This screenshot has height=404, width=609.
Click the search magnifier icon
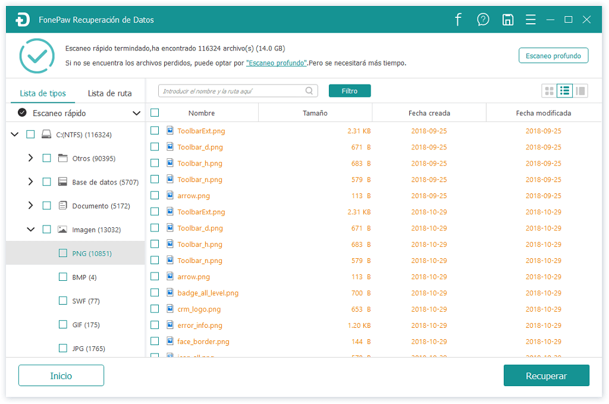tap(309, 91)
